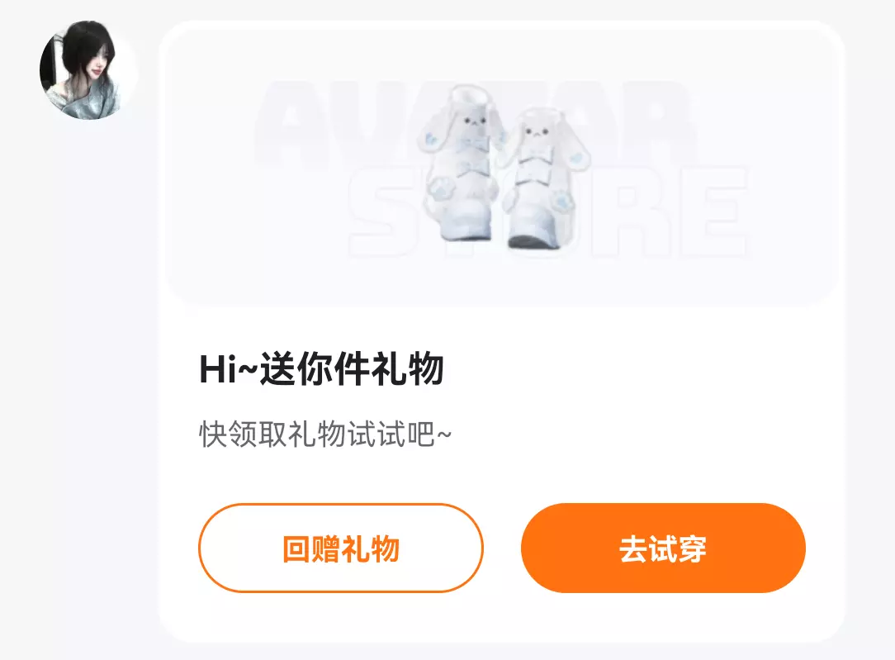Tap the bunny face on the left boot
Screen dimensions: 895x660
tap(474, 121)
